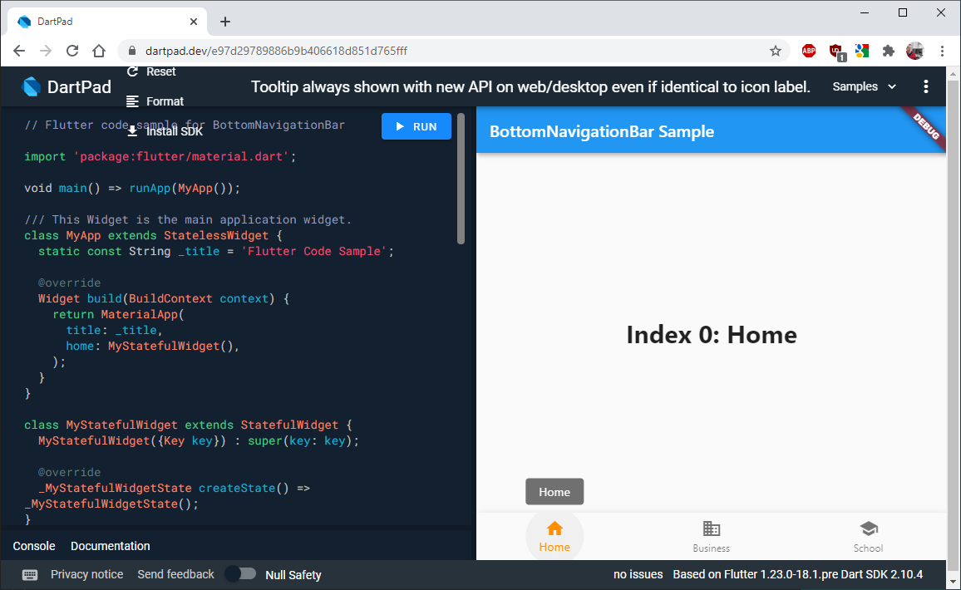Switch to the Documentation tab
The width and height of the screenshot is (961, 590).
pos(110,546)
